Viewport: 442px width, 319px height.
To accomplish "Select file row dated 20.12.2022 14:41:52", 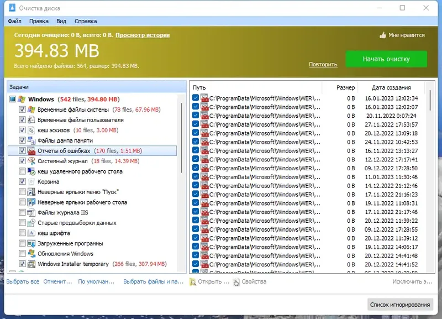I will [307, 264].
